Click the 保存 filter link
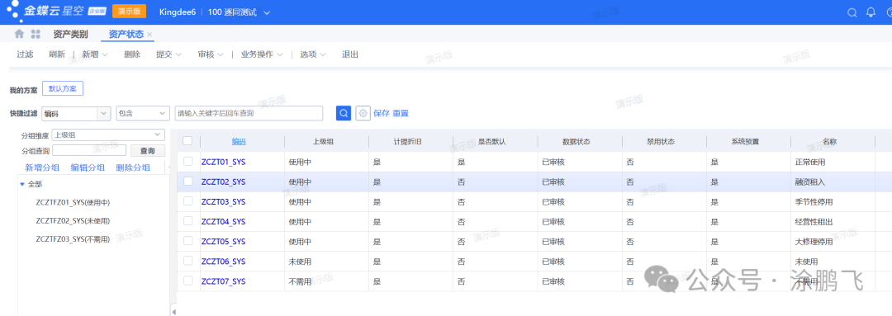 [x=381, y=113]
